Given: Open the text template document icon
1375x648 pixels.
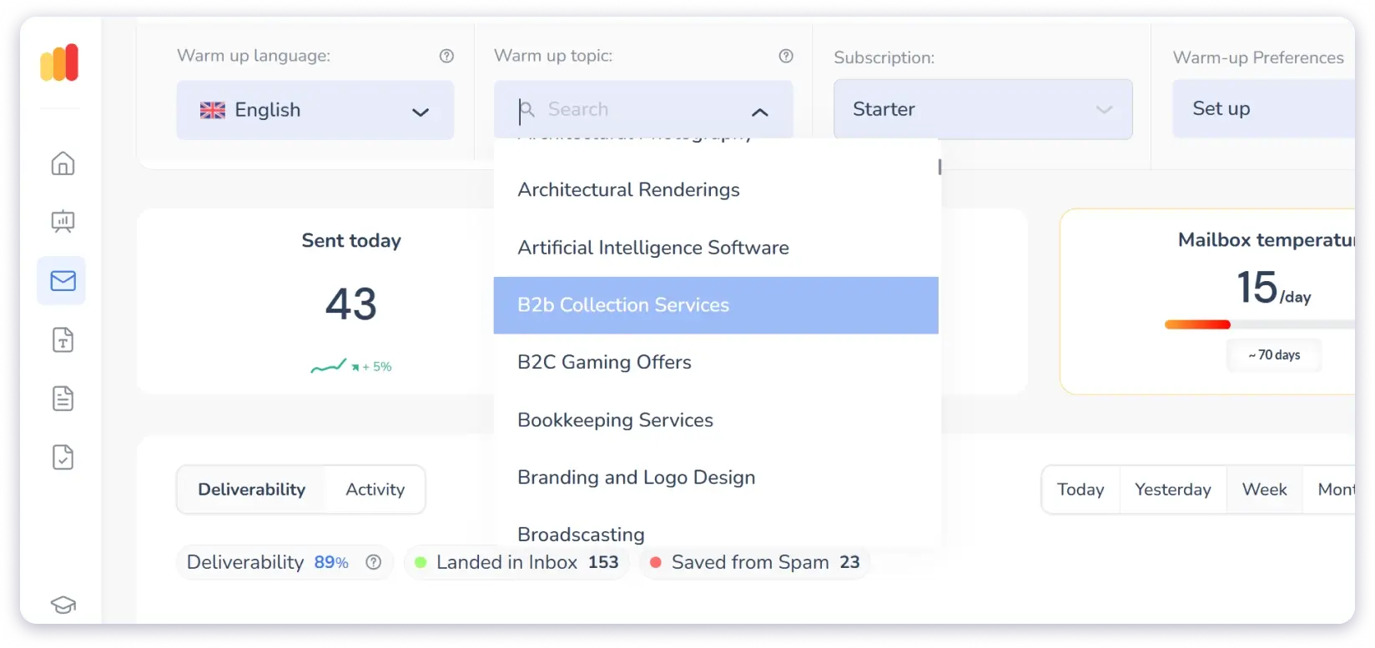Looking at the screenshot, I should [63, 340].
